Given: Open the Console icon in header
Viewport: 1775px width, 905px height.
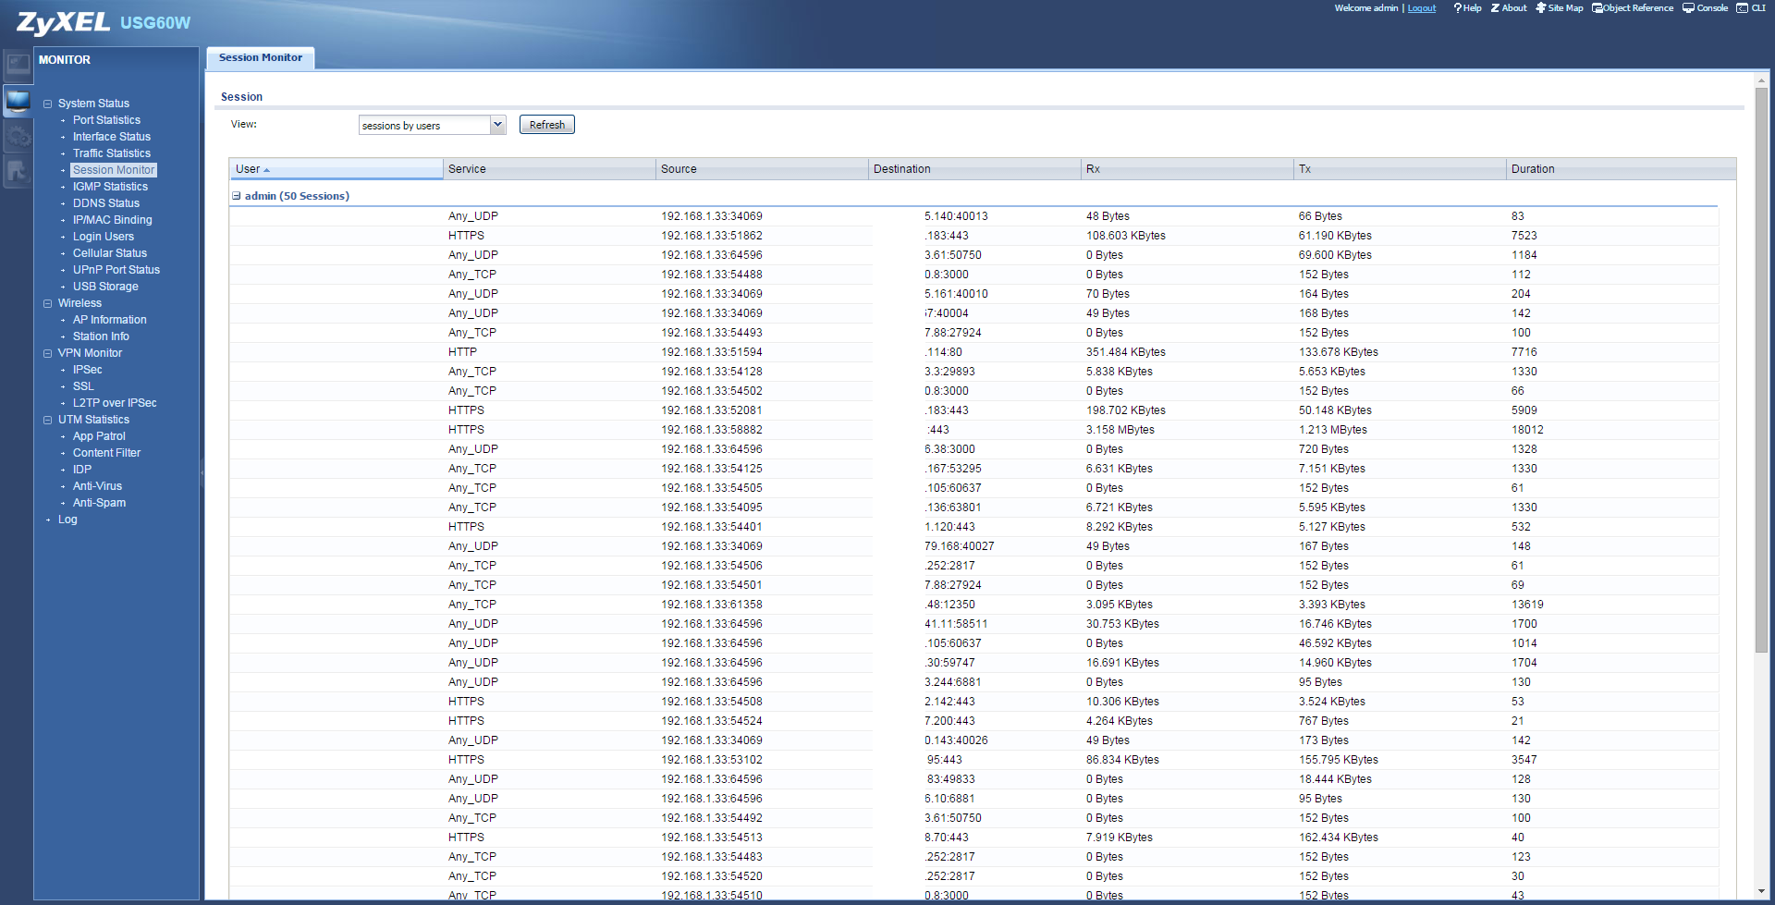Looking at the screenshot, I should coord(1688,8).
